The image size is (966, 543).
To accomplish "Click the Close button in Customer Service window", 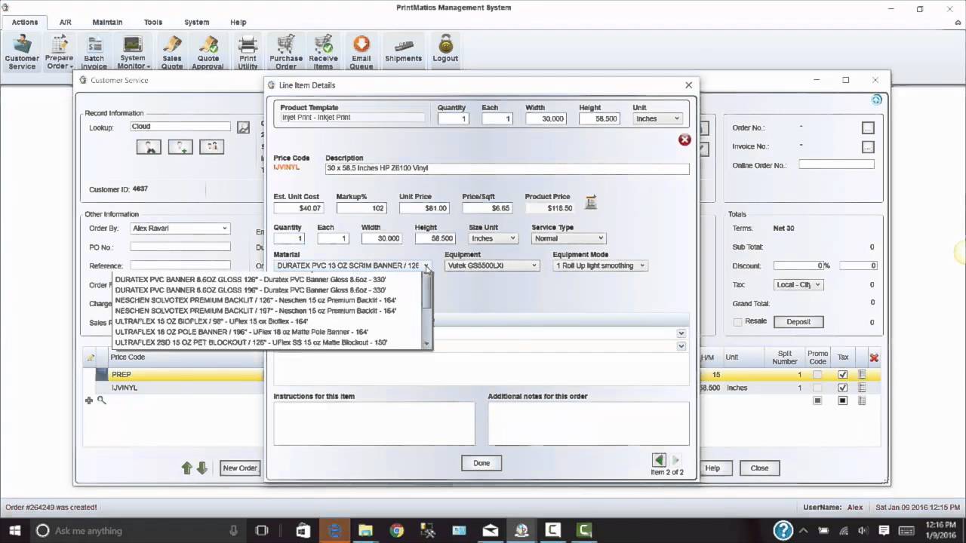I will pyautogui.click(x=759, y=468).
